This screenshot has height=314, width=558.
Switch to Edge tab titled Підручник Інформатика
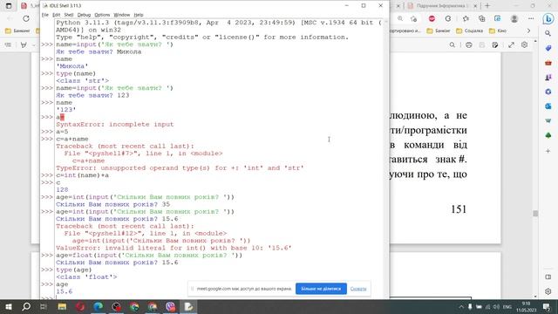coord(442,6)
